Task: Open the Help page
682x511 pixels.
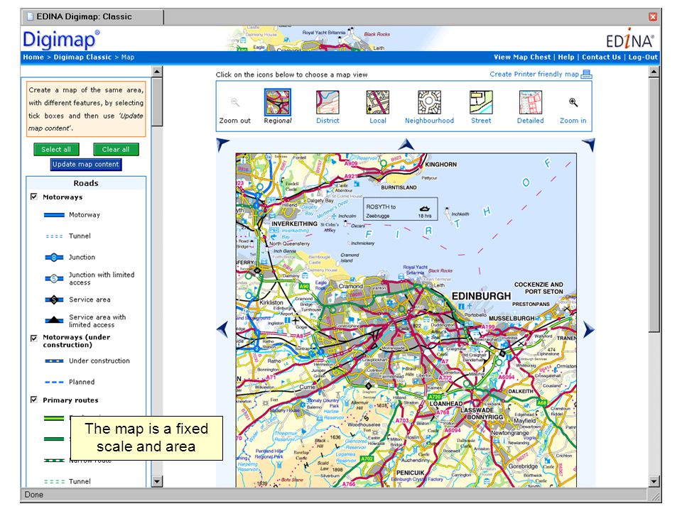Action: click(x=566, y=57)
